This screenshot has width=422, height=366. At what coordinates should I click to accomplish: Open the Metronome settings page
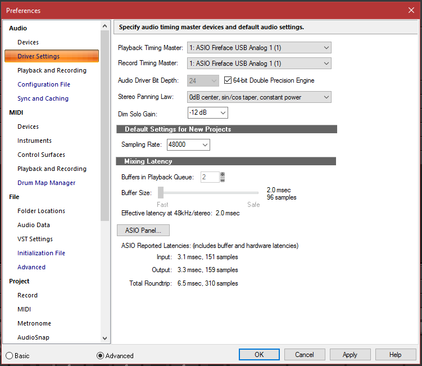coord(34,323)
